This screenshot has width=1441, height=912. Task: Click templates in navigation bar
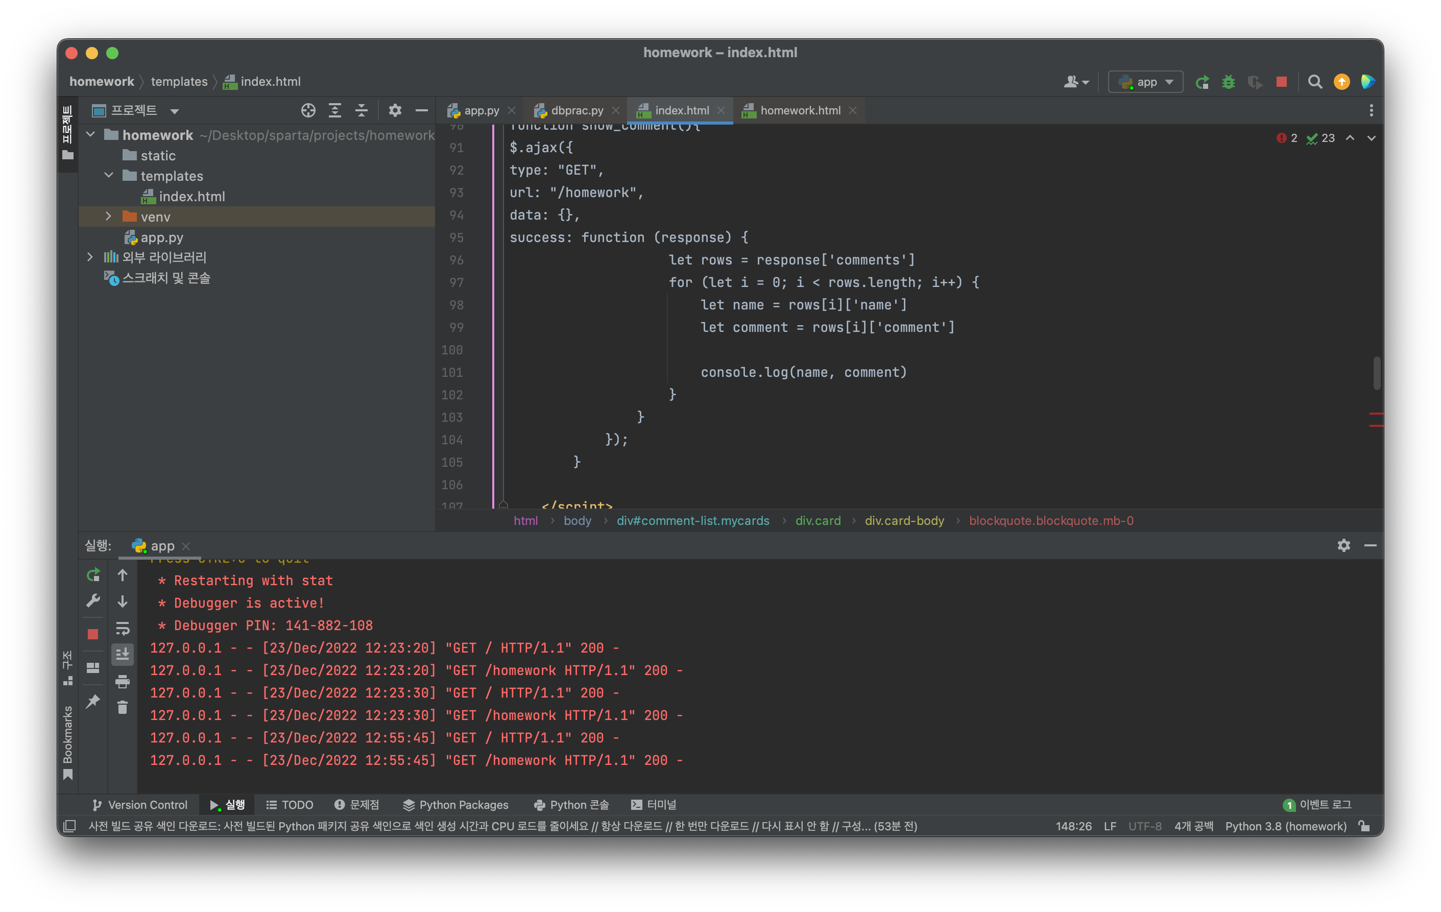tap(179, 82)
